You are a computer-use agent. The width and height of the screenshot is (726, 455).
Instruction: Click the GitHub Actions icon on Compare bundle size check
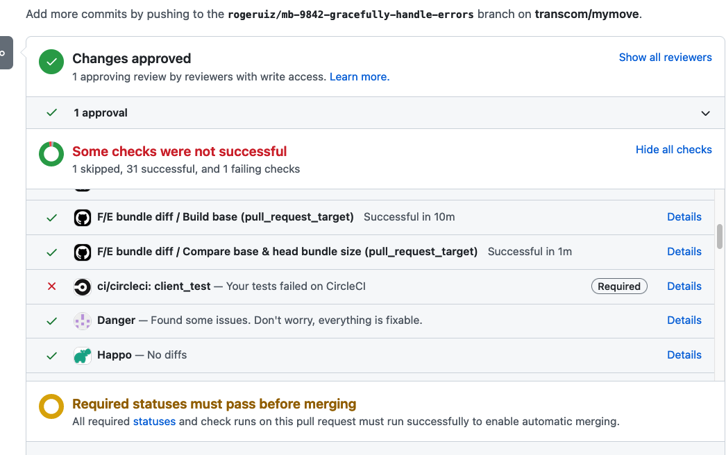(x=83, y=251)
